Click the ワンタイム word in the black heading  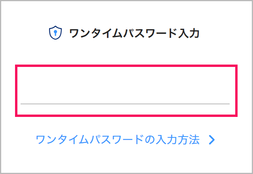tap(96, 33)
